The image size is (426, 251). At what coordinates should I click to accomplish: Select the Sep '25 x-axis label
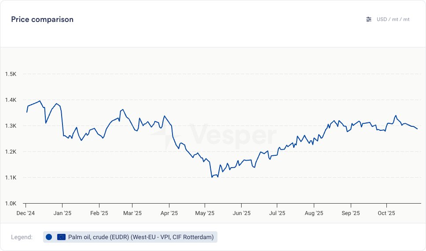click(351, 213)
